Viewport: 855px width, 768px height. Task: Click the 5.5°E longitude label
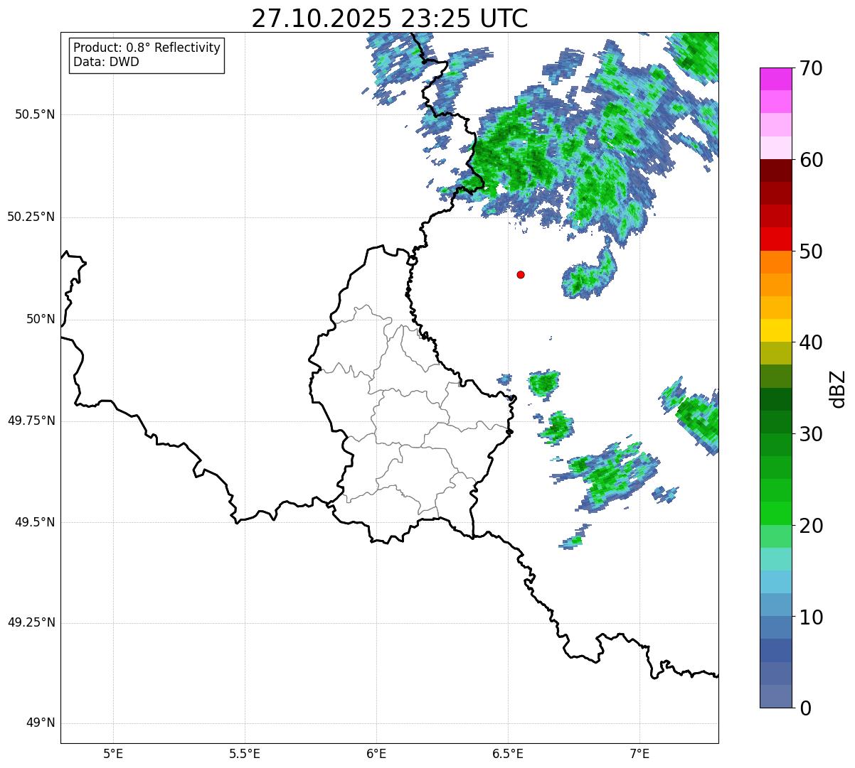(245, 753)
